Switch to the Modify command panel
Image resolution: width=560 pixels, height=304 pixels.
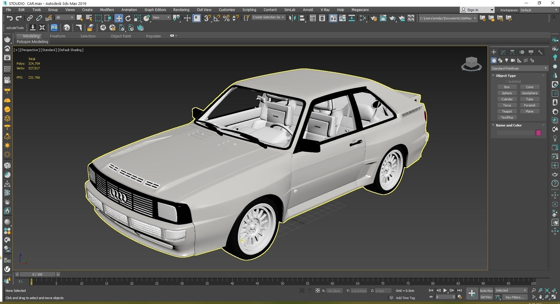[x=503, y=52]
